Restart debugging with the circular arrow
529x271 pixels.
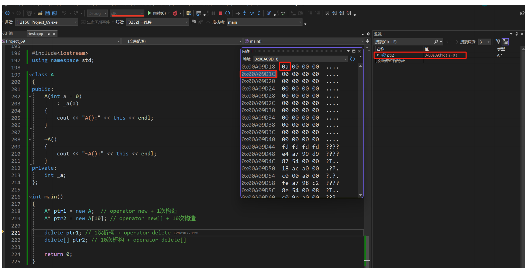point(228,13)
